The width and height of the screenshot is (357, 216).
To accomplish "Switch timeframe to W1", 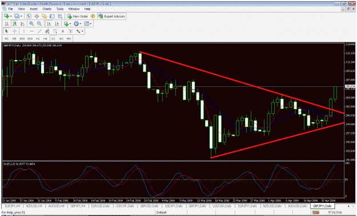I will 61,39.
